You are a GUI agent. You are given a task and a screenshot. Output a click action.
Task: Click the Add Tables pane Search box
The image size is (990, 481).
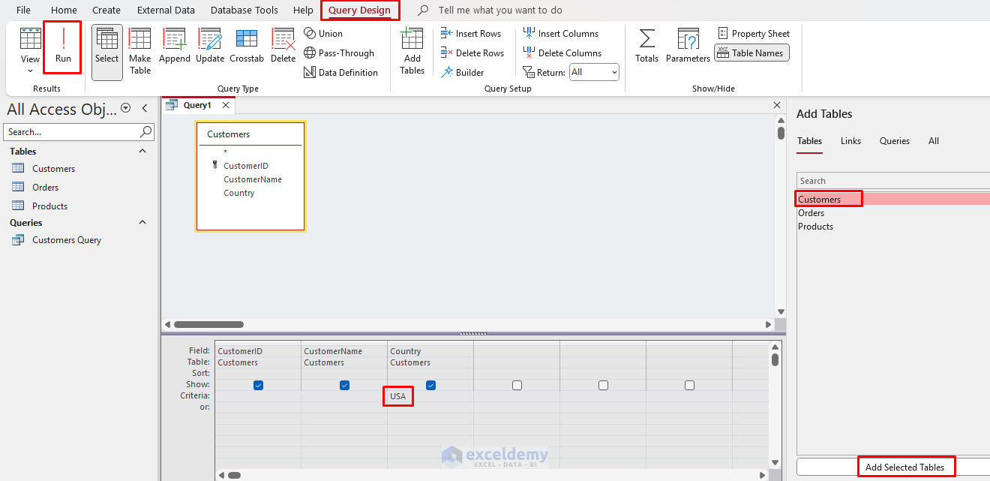[x=893, y=181]
